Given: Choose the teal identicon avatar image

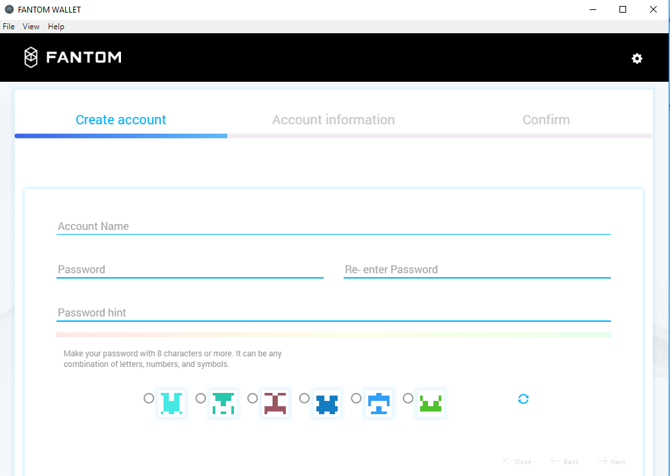Looking at the screenshot, I should tap(223, 404).
